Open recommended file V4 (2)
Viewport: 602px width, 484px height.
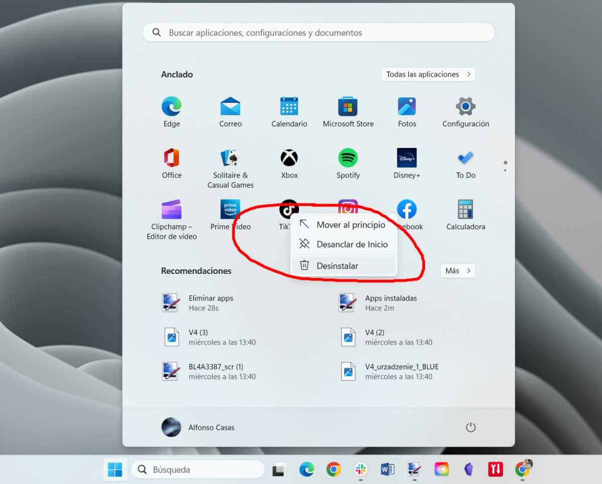click(386, 337)
